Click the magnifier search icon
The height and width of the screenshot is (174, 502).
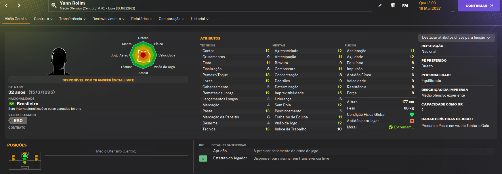[54, 5]
